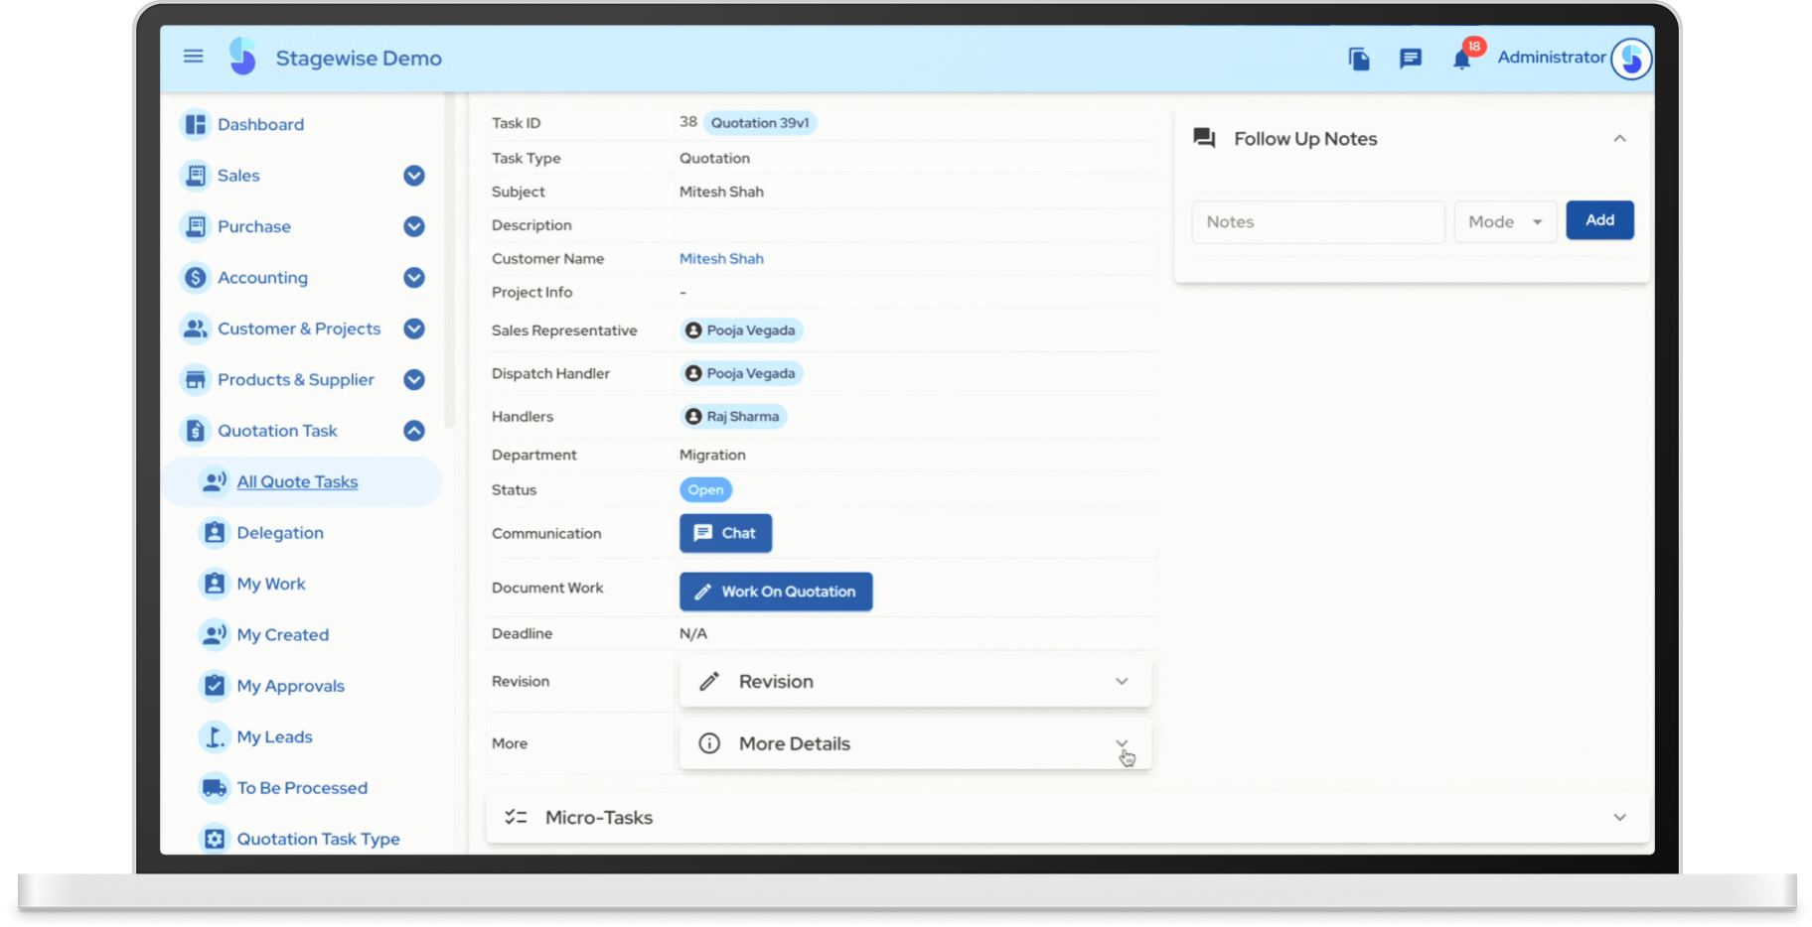Expand the More Details panel
Viewport: 1812px width, 927px height.
coord(1122,743)
